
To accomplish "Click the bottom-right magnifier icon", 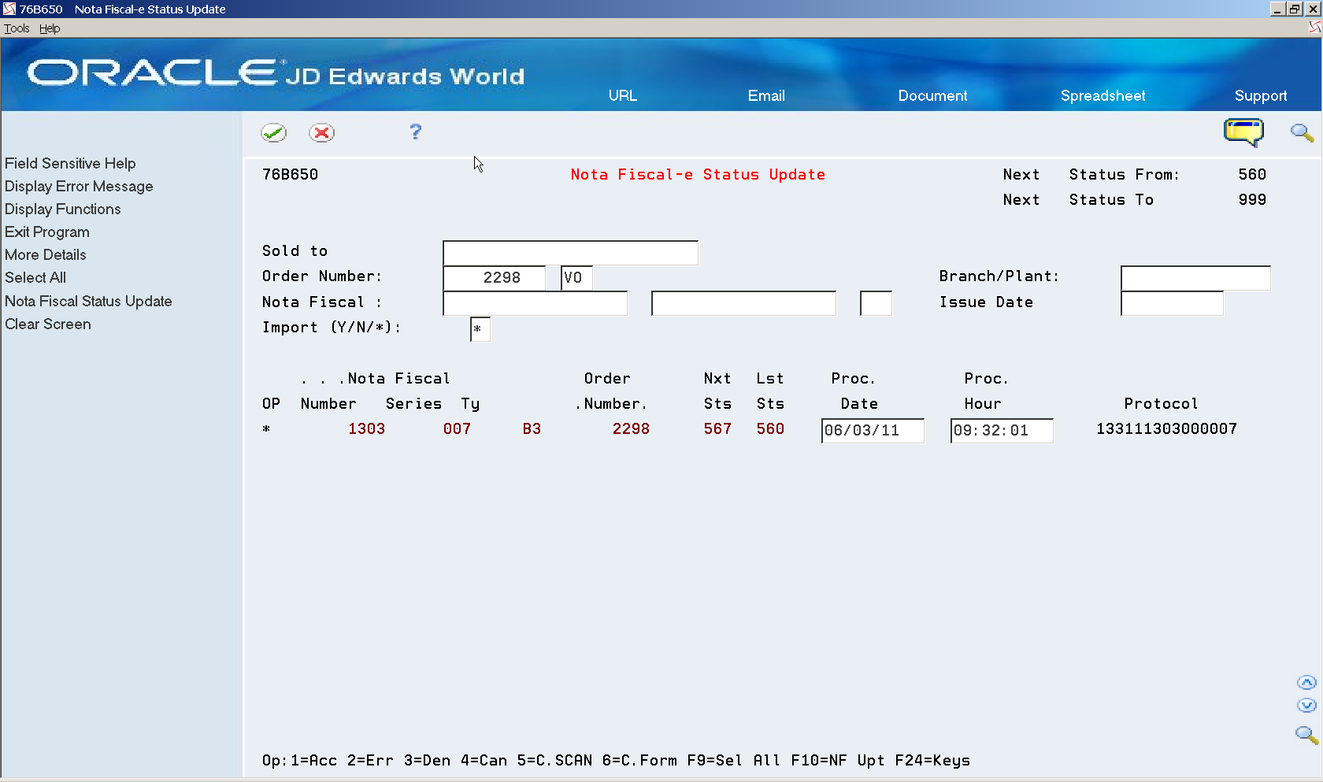I will (x=1306, y=735).
